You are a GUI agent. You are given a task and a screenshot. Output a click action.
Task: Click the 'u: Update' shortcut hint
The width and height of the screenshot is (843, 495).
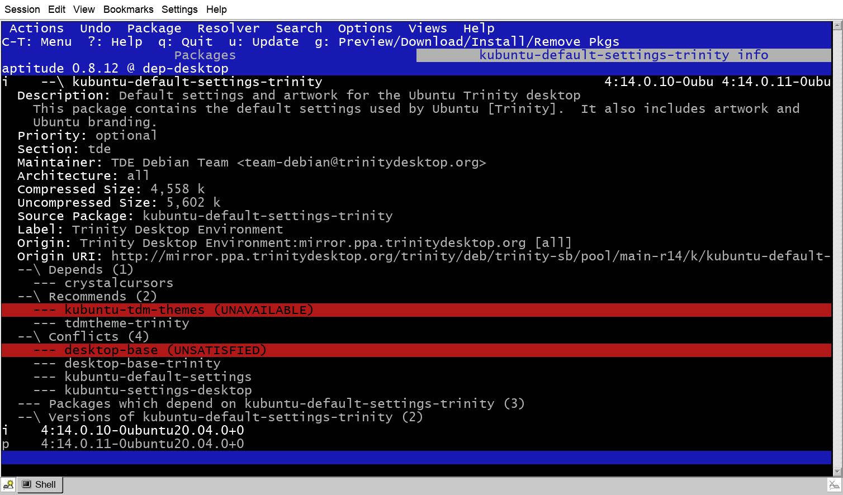point(263,42)
